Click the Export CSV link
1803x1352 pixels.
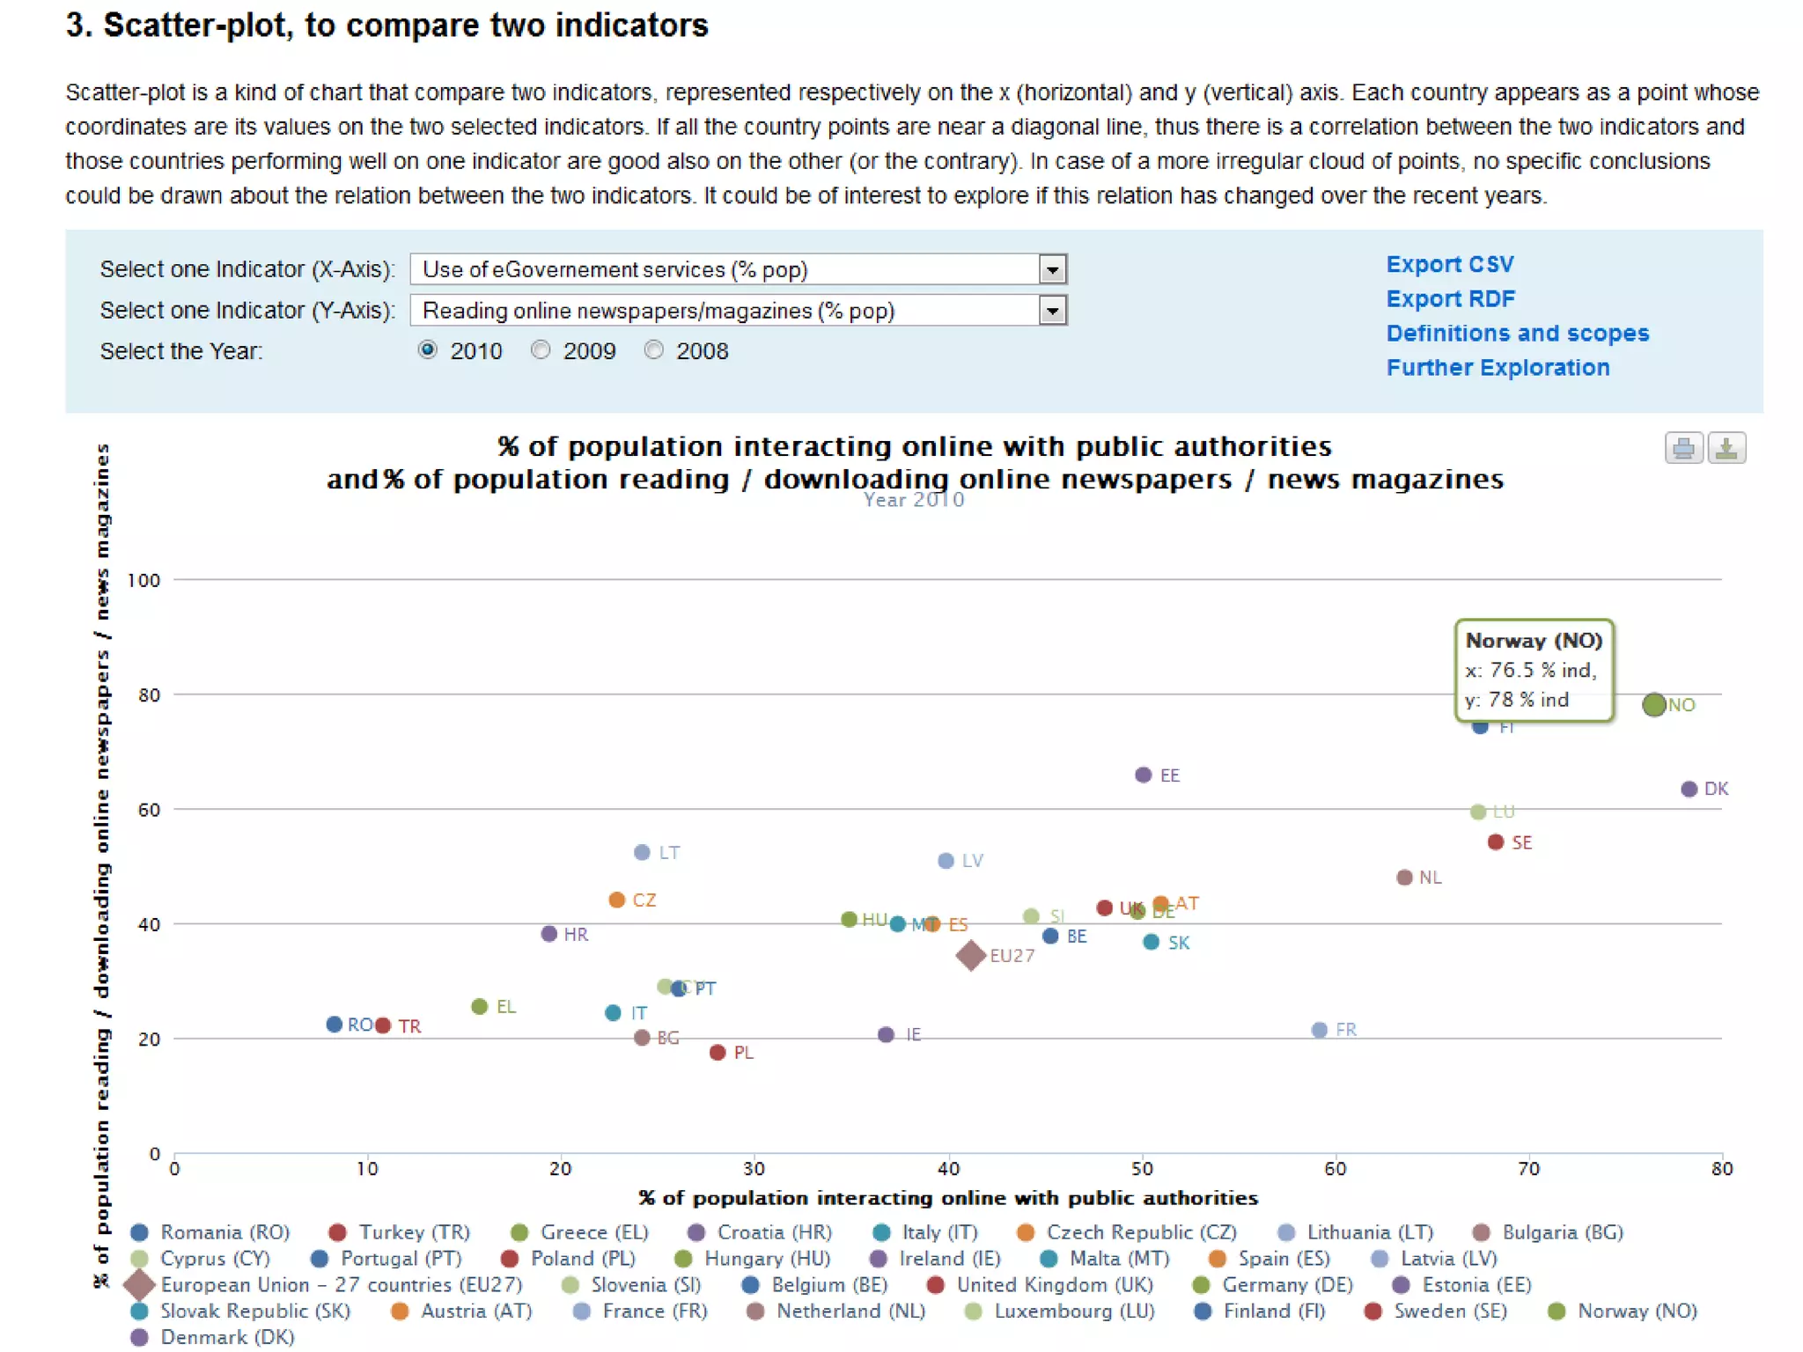point(1449,264)
